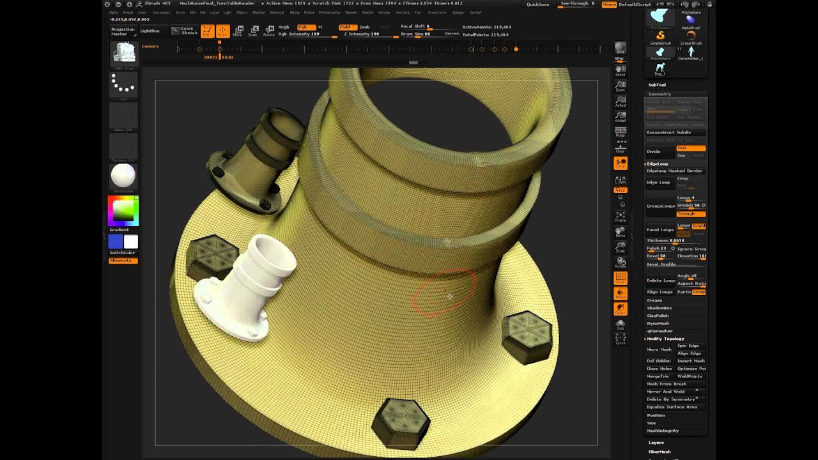Image resolution: width=818 pixels, height=460 pixels.
Task: Select the blue secondary color swatch
Action: coord(116,241)
